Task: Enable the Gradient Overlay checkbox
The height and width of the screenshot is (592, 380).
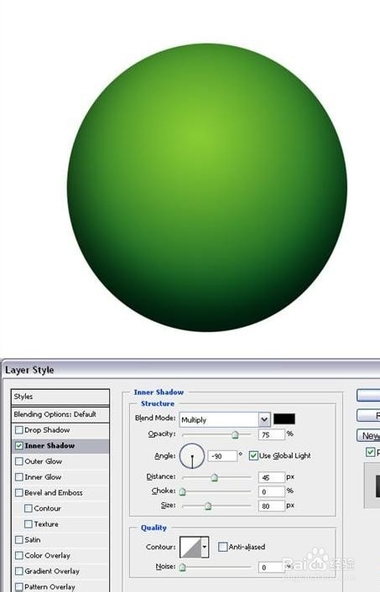Action: pos(19,571)
